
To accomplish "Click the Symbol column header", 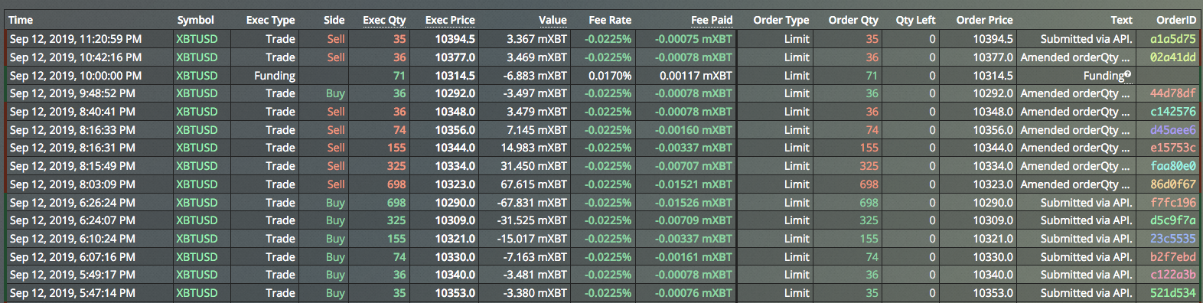I will [195, 20].
